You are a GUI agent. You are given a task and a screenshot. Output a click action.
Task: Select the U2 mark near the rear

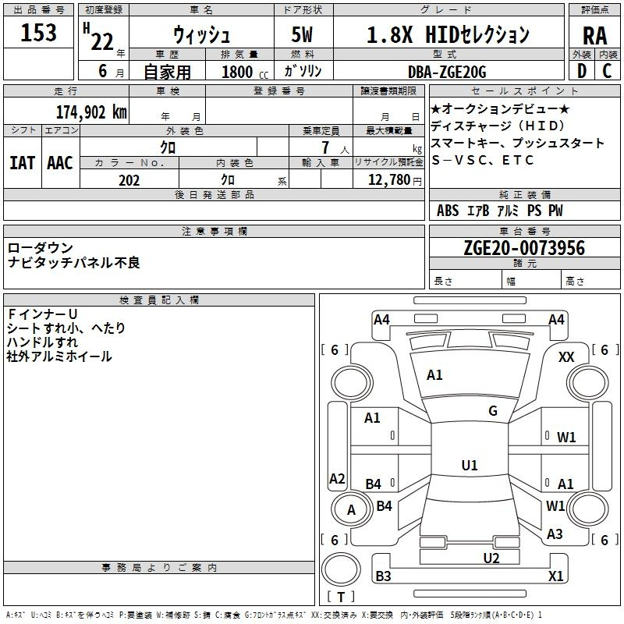point(491,558)
